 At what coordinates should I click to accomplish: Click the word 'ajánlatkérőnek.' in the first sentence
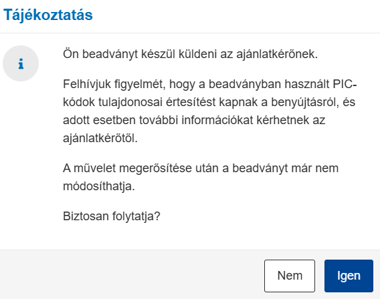click(x=277, y=54)
